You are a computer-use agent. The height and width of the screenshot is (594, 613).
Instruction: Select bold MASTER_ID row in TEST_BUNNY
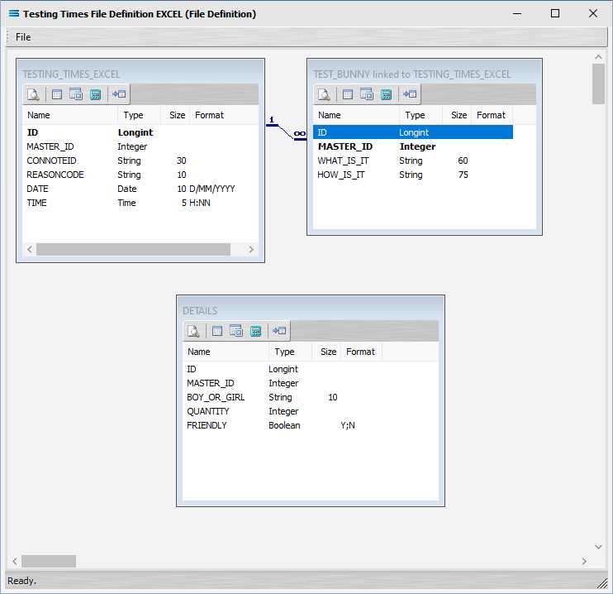413,146
